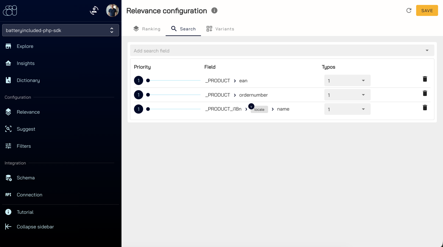Save the relevance configuration
The width and height of the screenshot is (443, 247).
point(427,11)
